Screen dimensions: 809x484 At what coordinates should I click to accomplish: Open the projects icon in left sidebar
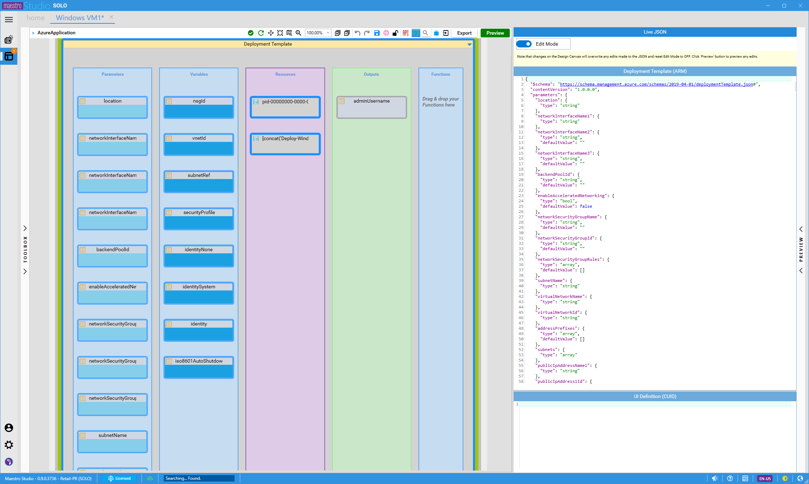click(x=9, y=39)
